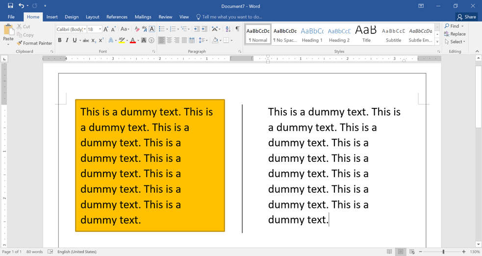Save the document from Quick Access toolbar
This screenshot has width=482, height=256.
[10, 6]
